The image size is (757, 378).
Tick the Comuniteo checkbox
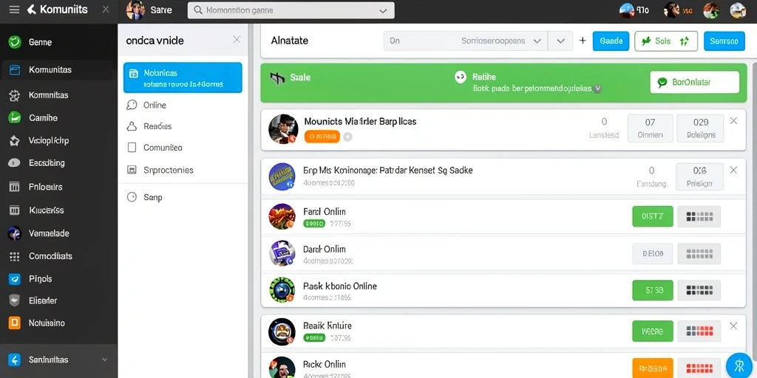132,148
